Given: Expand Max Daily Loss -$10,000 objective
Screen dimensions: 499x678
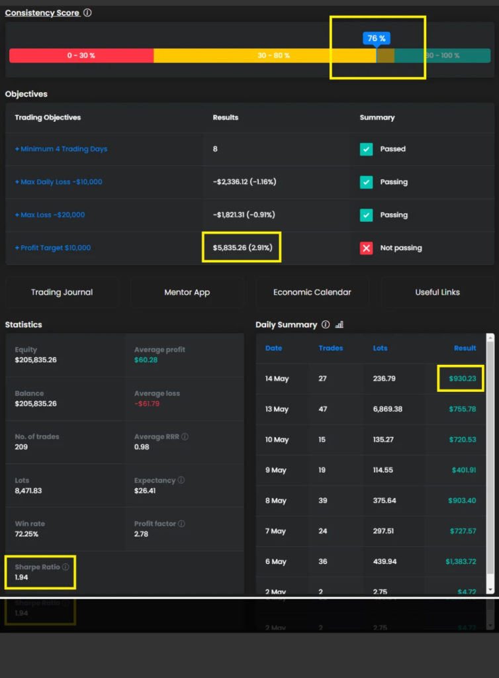Looking at the screenshot, I should (58, 182).
